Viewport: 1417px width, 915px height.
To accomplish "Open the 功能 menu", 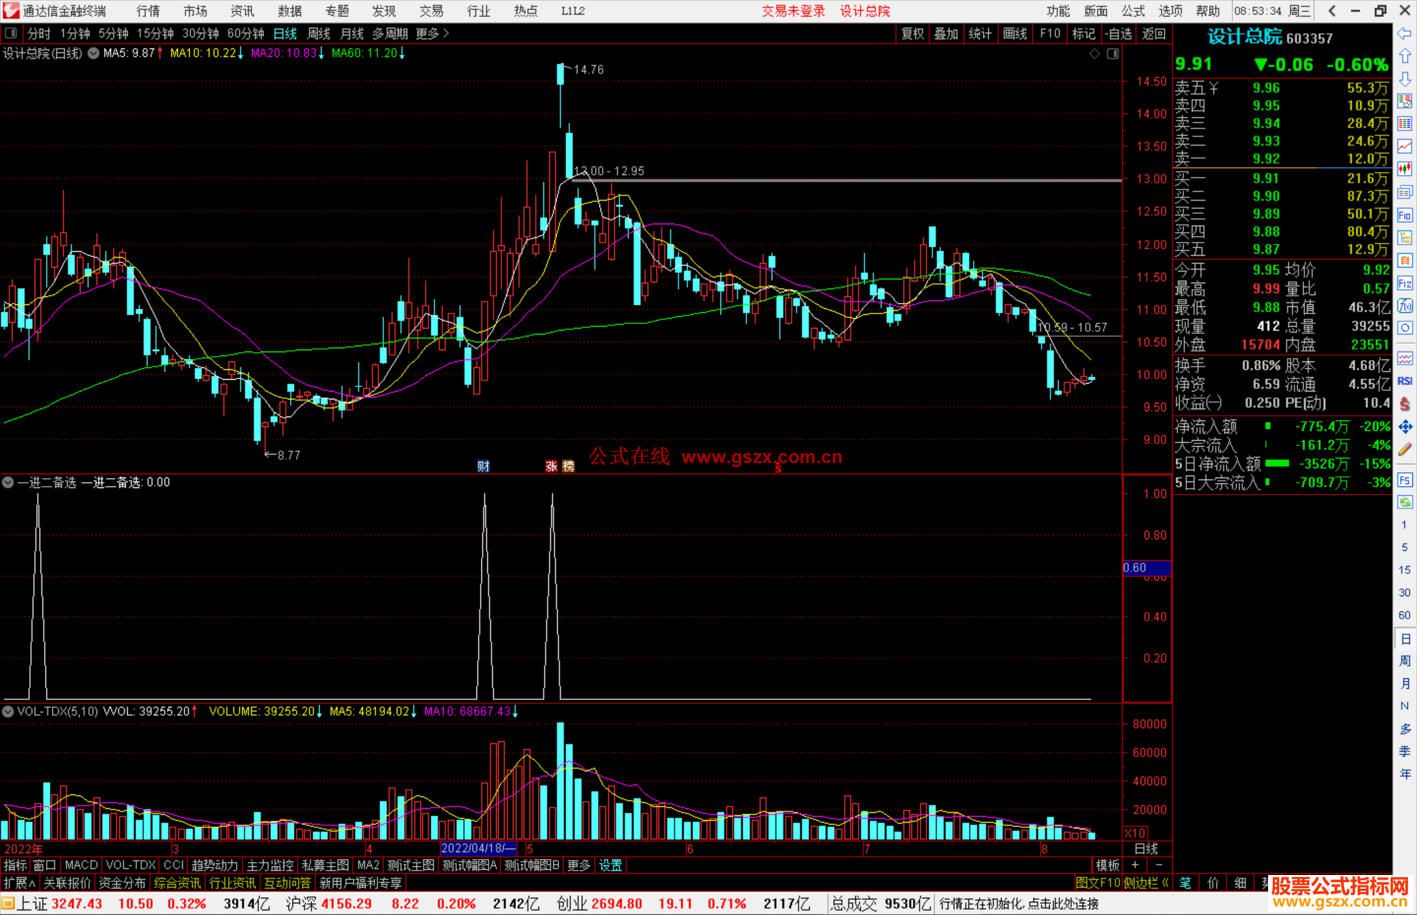I will pyautogui.click(x=1058, y=11).
